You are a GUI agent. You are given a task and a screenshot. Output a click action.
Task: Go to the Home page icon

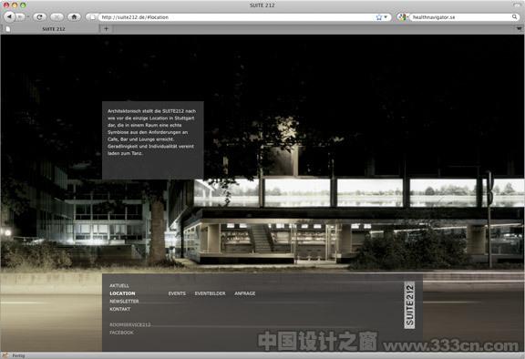pyautogui.click(x=74, y=16)
